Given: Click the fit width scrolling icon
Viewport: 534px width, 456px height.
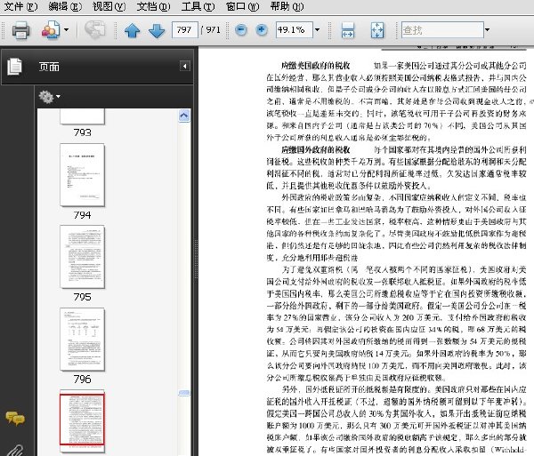Looking at the screenshot, I should click(x=348, y=30).
